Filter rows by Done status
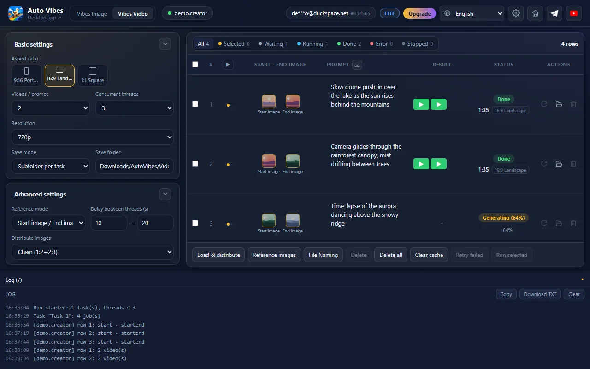Image resolution: width=590 pixels, height=369 pixels. coord(349,44)
